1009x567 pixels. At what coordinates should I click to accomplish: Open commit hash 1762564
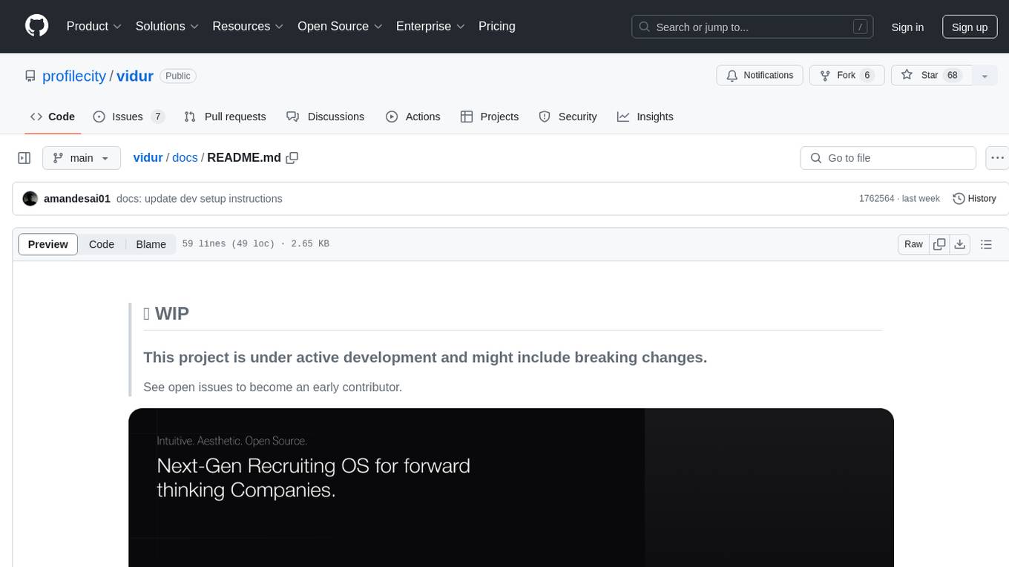[x=877, y=199]
